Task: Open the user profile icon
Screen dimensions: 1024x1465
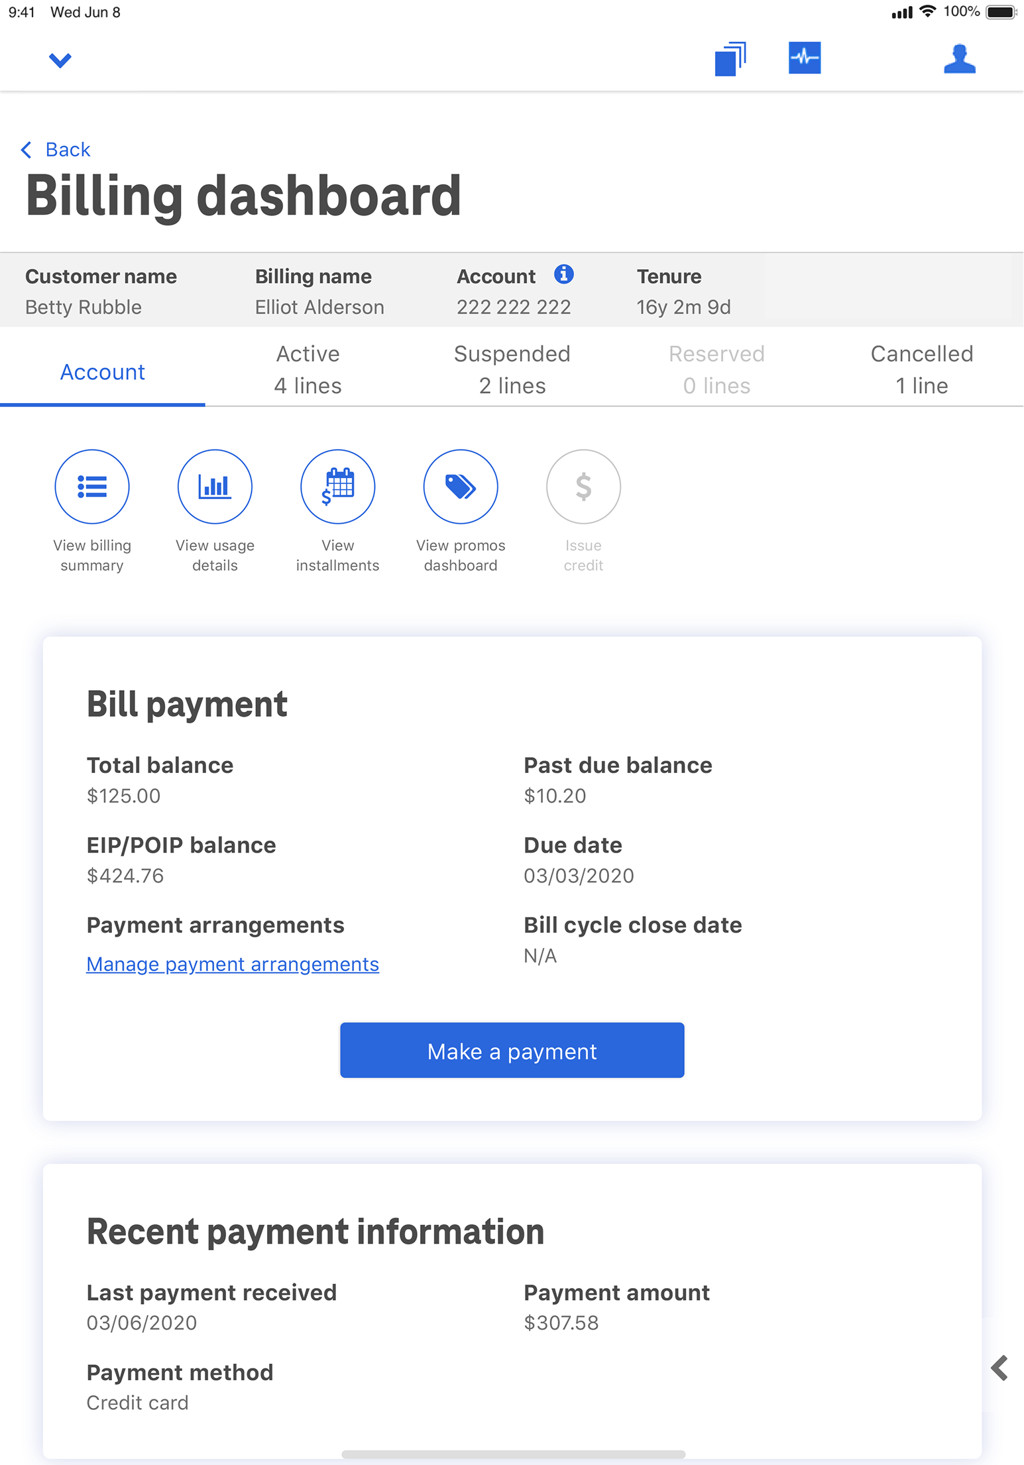Action: point(959,59)
